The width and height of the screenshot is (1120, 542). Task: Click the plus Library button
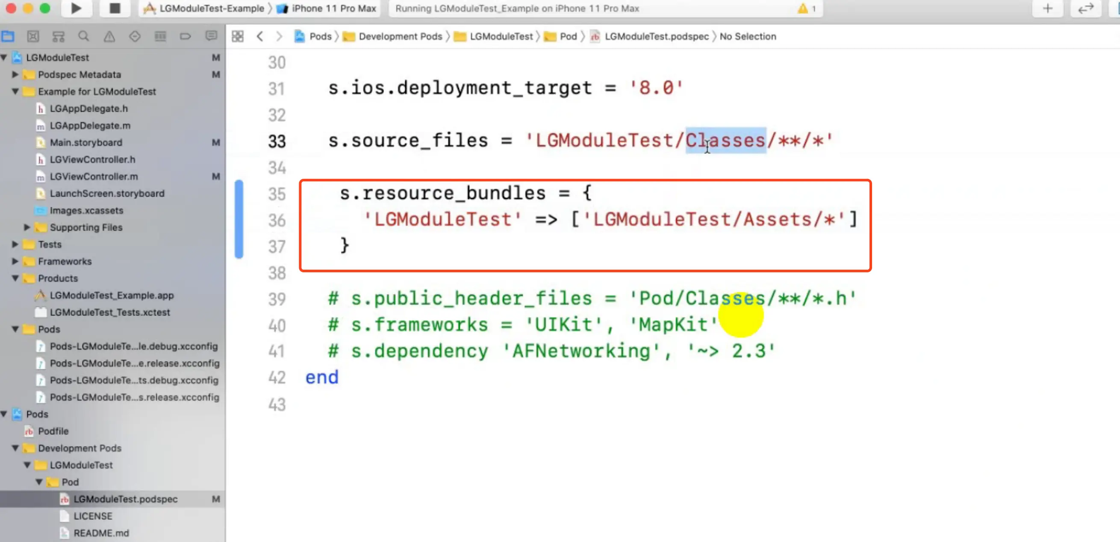click(1047, 8)
